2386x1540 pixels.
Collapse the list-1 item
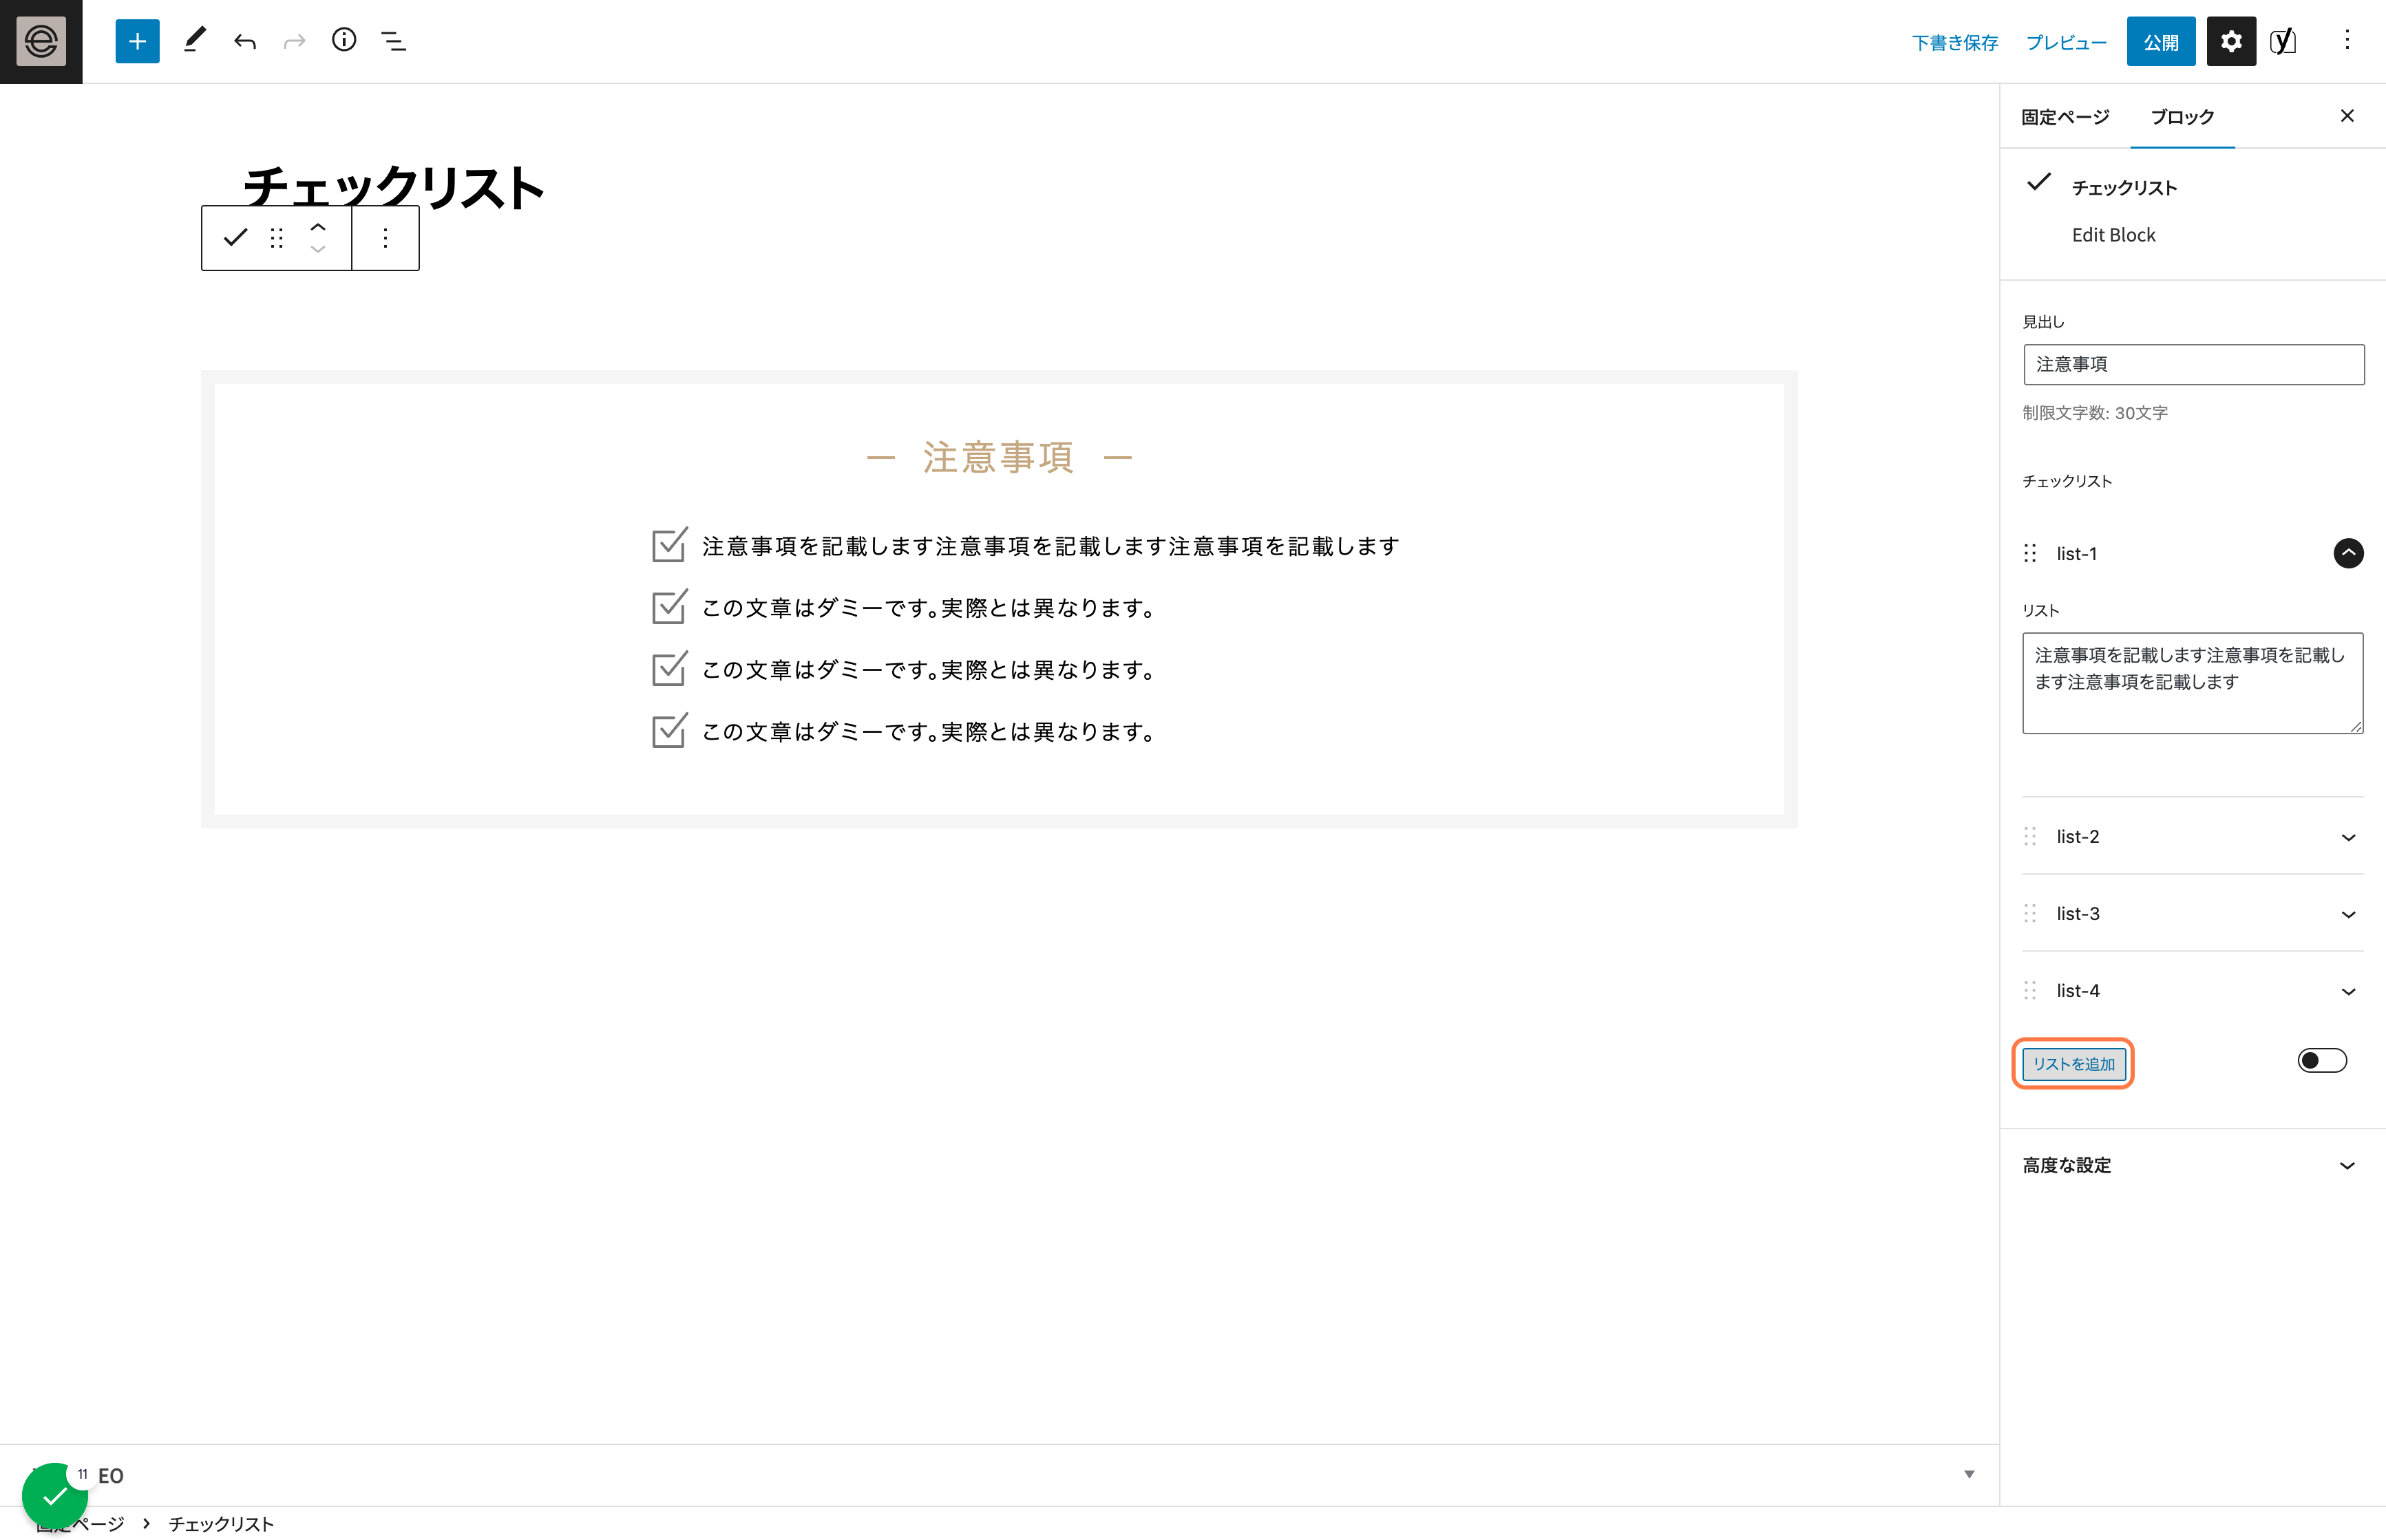point(2348,553)
